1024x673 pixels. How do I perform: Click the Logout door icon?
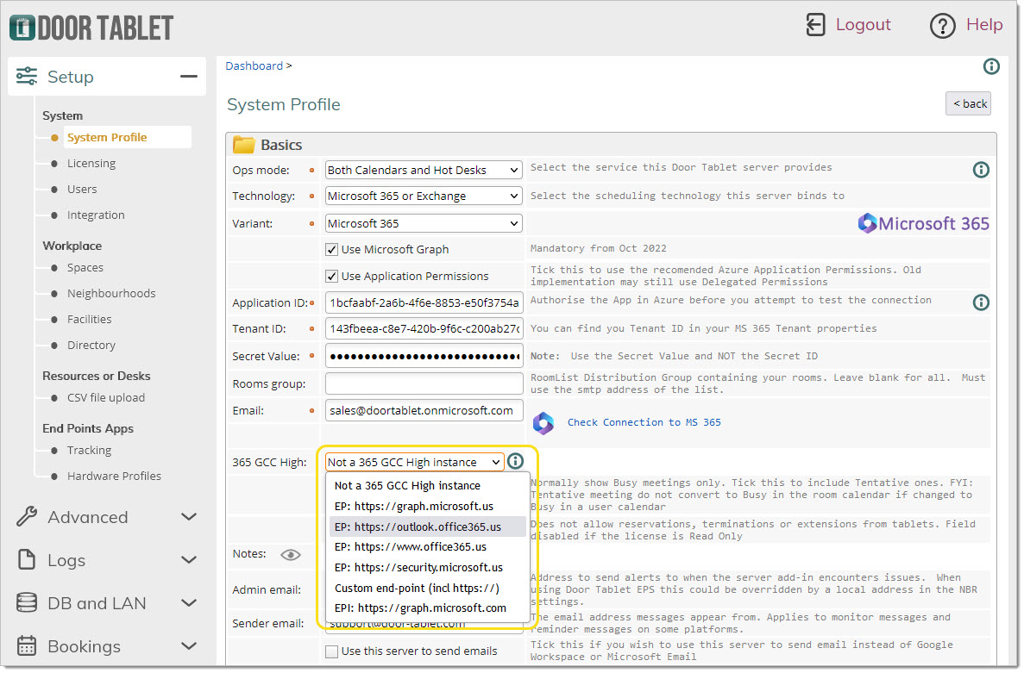tap(815, 25)
